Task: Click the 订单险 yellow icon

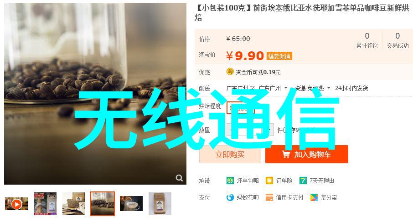Action: pos(269,181)
